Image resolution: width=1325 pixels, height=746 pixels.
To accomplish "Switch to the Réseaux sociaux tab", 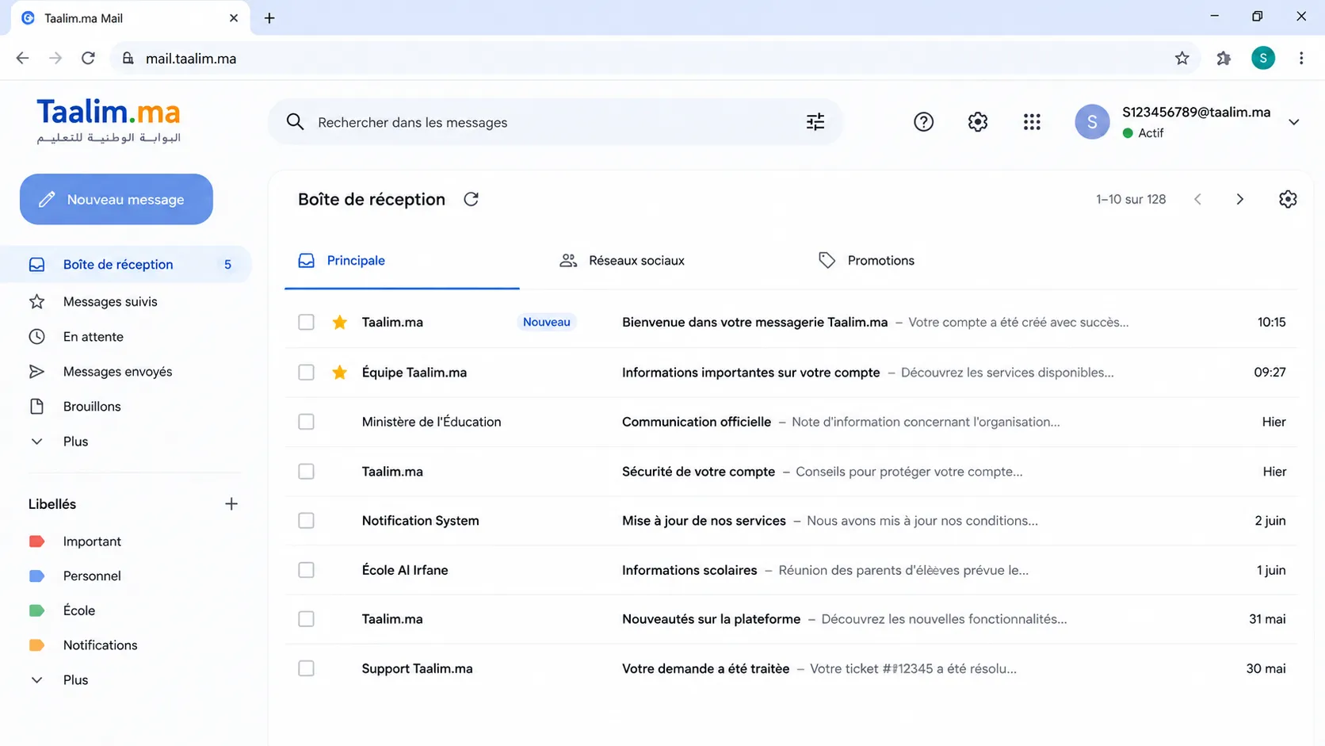I will coord(621,261).
